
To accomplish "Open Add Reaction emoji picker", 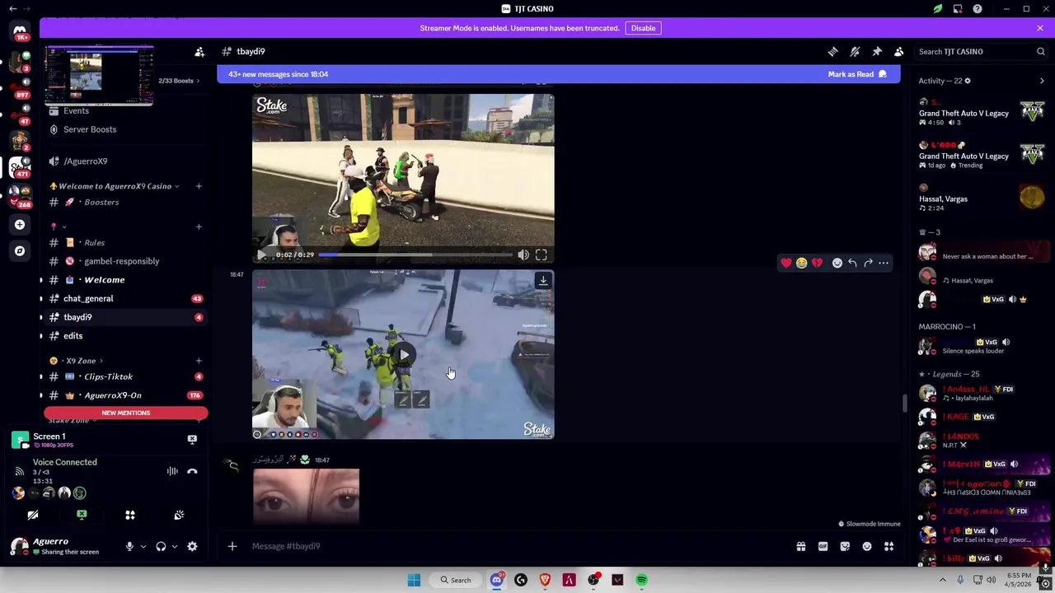I will (837, 263).
